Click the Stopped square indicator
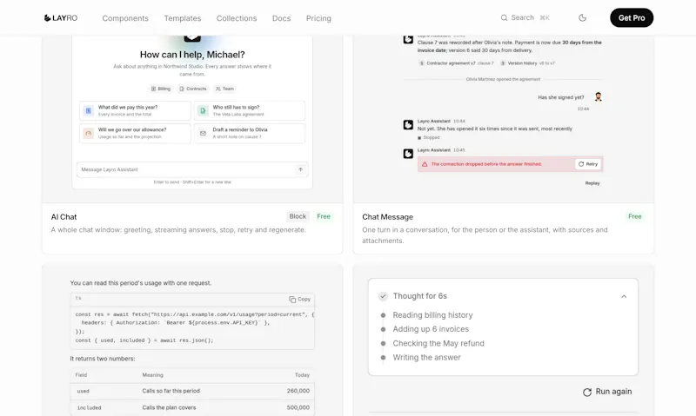 click(419, 138)
